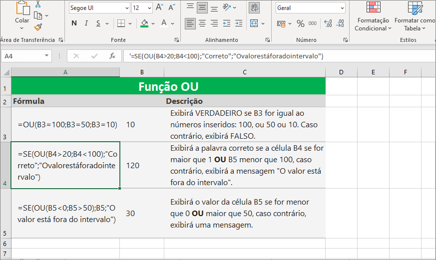Open the fill color palette arrow
436x260 pixels.
coord(153,23)
